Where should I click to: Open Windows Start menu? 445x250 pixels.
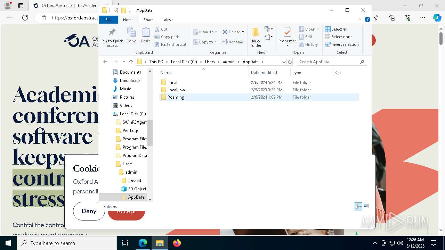tap(8, 243)
